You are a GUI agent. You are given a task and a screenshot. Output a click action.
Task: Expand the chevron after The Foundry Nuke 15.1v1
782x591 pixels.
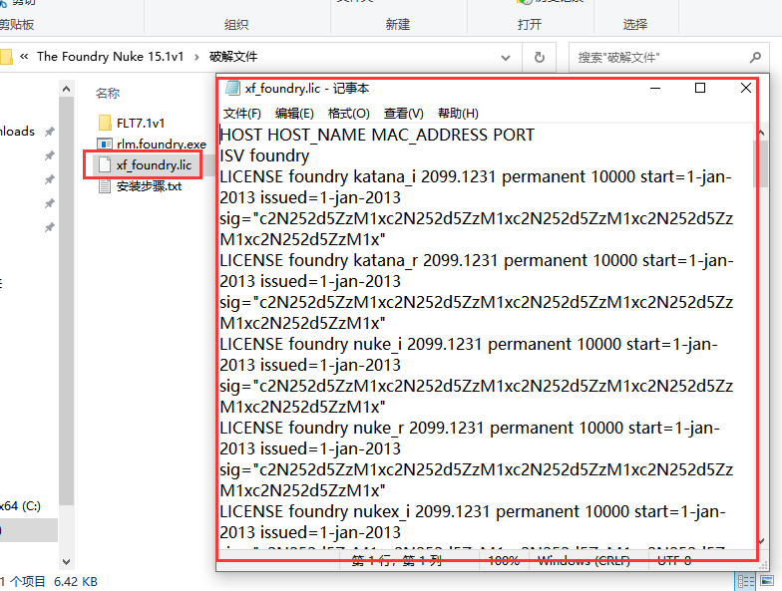(196, 58)
